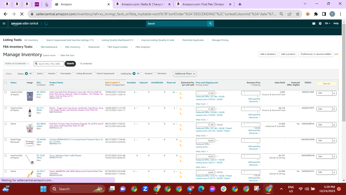Tick the select-all checkbox in the table header
Image resolution: width=346 pixels, height=195 pixels.
click(6, 83)
